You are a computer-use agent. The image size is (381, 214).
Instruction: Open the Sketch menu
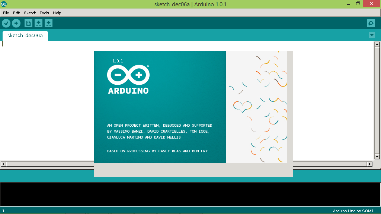tap(30, 13)
